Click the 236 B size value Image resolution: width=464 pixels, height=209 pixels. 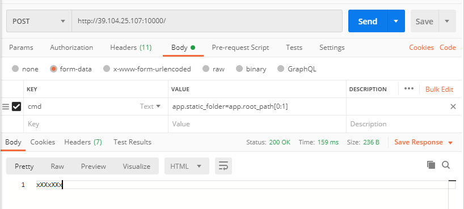click(371, 142)
